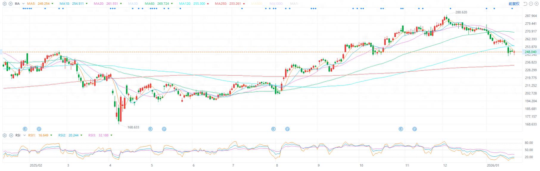Open the 前复权 adjustment selector
The image size is (540, 171).
tap(514, 4)
